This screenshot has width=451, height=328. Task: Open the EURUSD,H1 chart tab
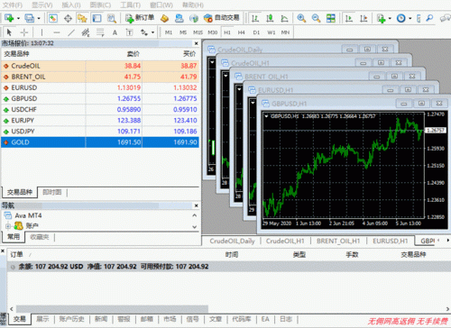tap(391, 241)
